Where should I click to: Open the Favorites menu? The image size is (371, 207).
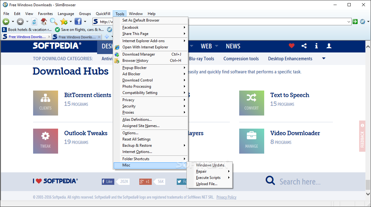45,14
